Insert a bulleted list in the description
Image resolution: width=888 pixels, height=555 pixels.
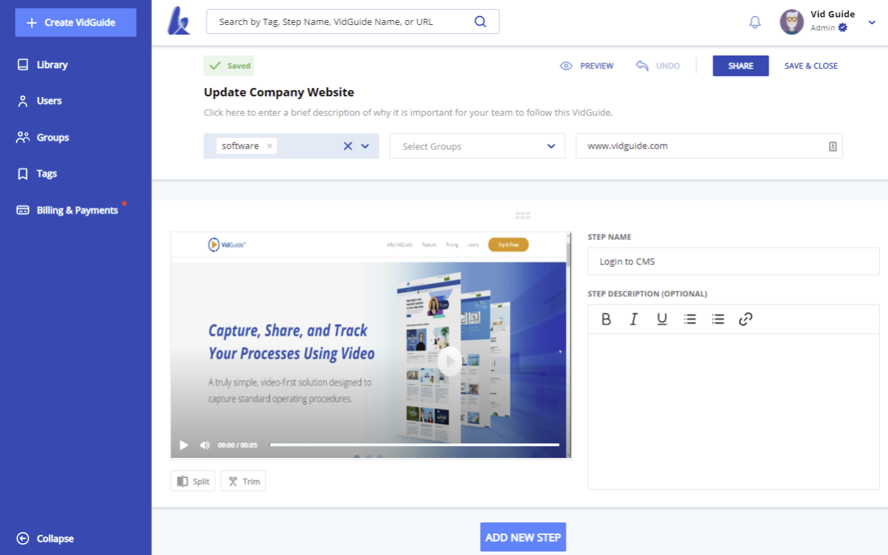[690, 318]
